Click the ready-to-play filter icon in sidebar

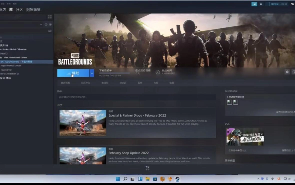click(51, 24)
